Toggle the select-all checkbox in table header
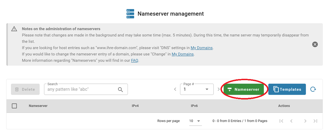The height and width of the screenshot is (138, 331). click(15, 106)
